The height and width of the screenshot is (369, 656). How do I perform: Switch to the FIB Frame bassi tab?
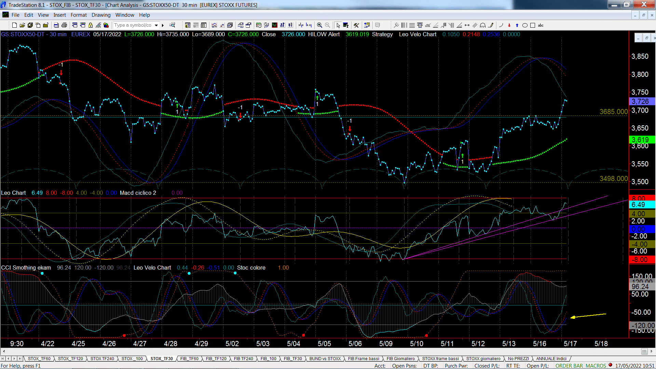[x=364, y=358]
